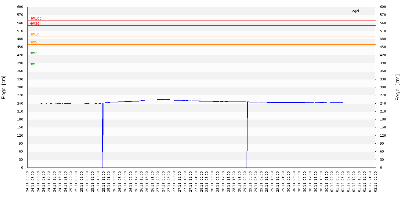This screenshot has width=412, height=214.
Task: Select the HW30 threshold label
Action: (x=34, y=24)
